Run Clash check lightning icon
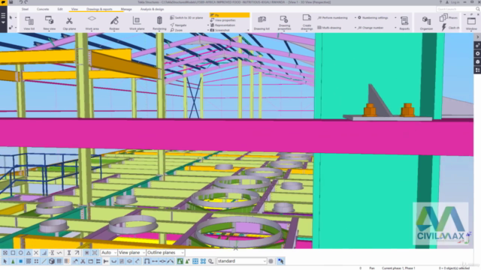The height and width of the screenshot is (270, 481). click(x=443, y=28)
